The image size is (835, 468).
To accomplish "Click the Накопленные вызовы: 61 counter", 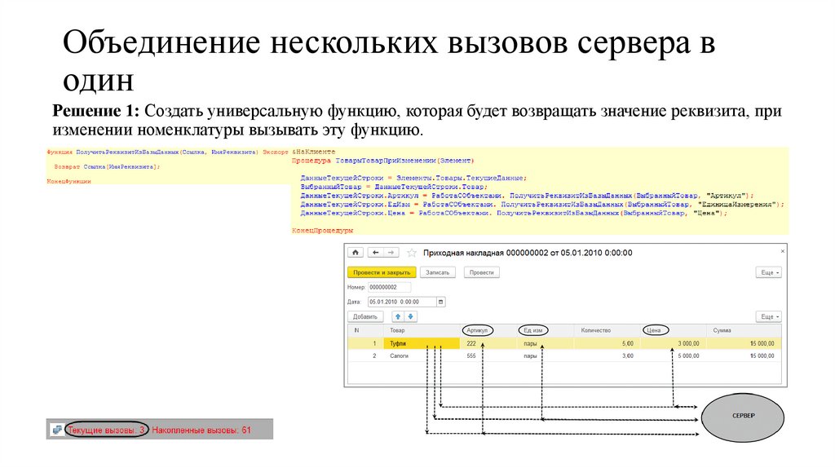I will click(201, 430).
